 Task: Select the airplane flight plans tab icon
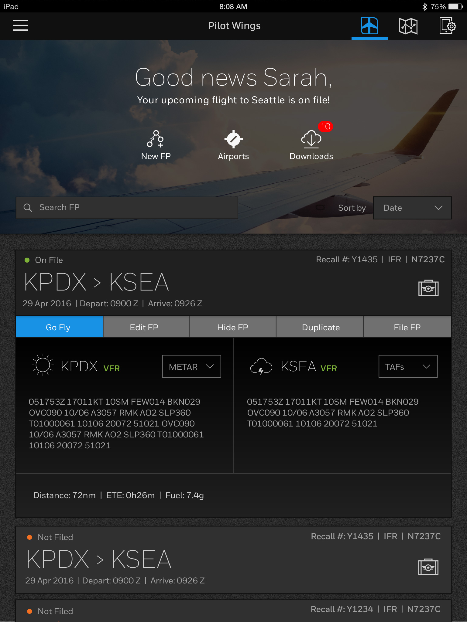click(x=369, y=26)
